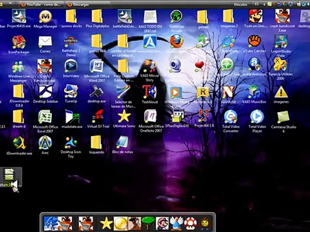Open the games folder
Screen dimensions: 310x232
coord(202,17)
